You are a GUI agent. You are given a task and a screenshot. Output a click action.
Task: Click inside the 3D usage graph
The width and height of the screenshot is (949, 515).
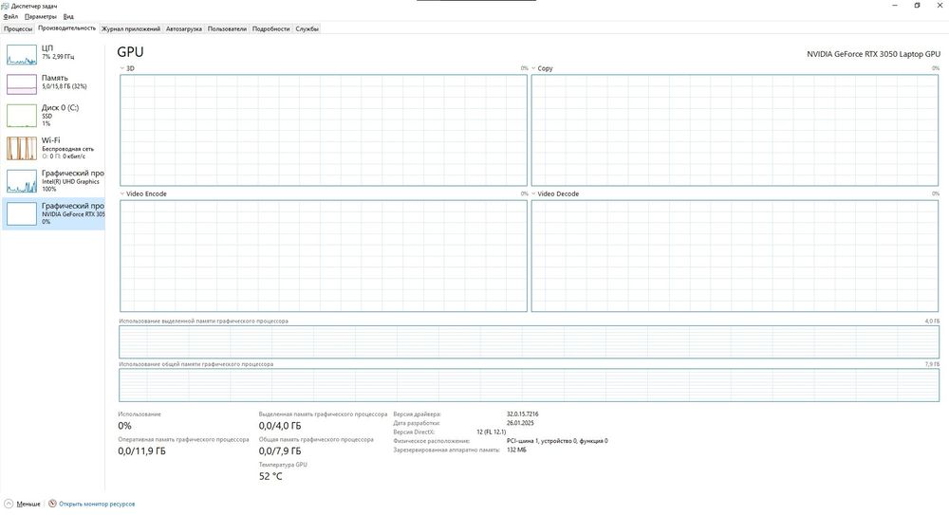pyautogui.click(x=324, y=130)
